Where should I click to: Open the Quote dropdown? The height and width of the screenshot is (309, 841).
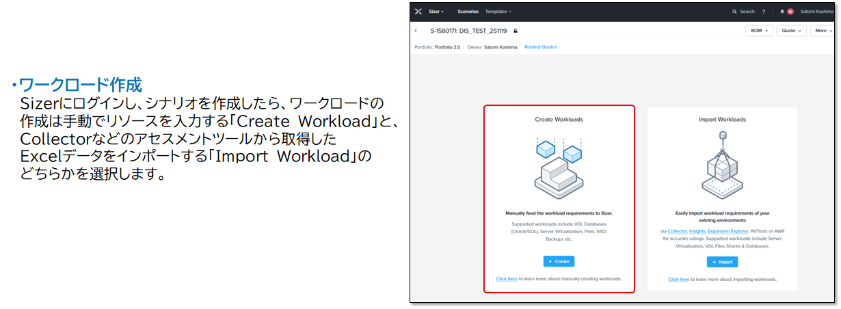(x=790, y=31)
